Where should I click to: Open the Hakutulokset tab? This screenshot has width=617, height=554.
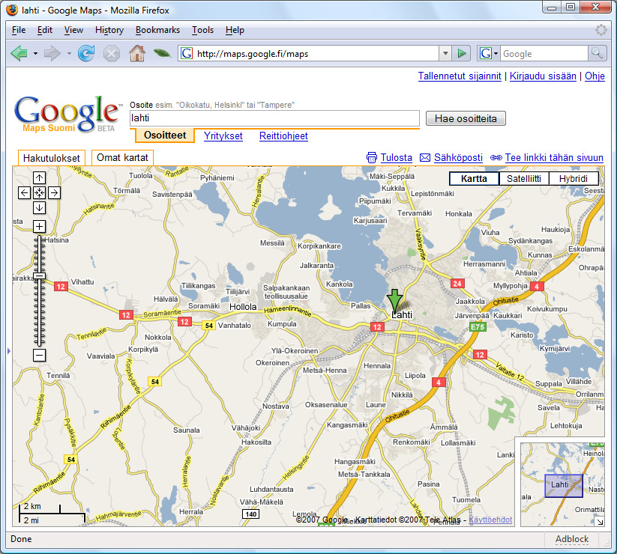pos(52,158)
